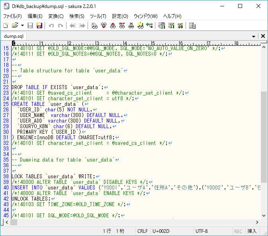Image resolution: width=268 pixels, height=236 pixels.
Task: Open the 変換(C) menu
Action: click(56, 16)
